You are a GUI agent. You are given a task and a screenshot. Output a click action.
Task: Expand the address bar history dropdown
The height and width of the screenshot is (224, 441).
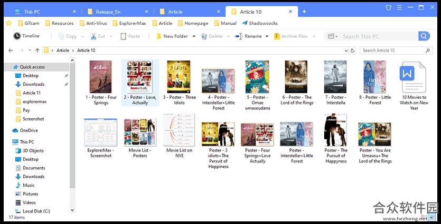click(x=346, y=50)
